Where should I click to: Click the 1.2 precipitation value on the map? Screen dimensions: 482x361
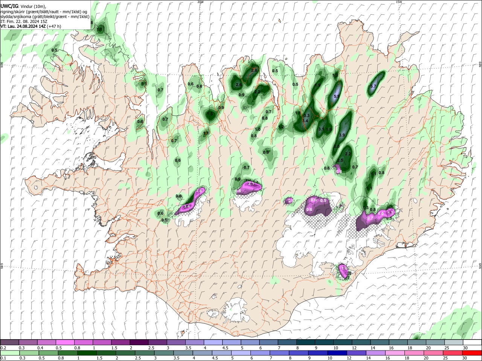tap(281, 127)
